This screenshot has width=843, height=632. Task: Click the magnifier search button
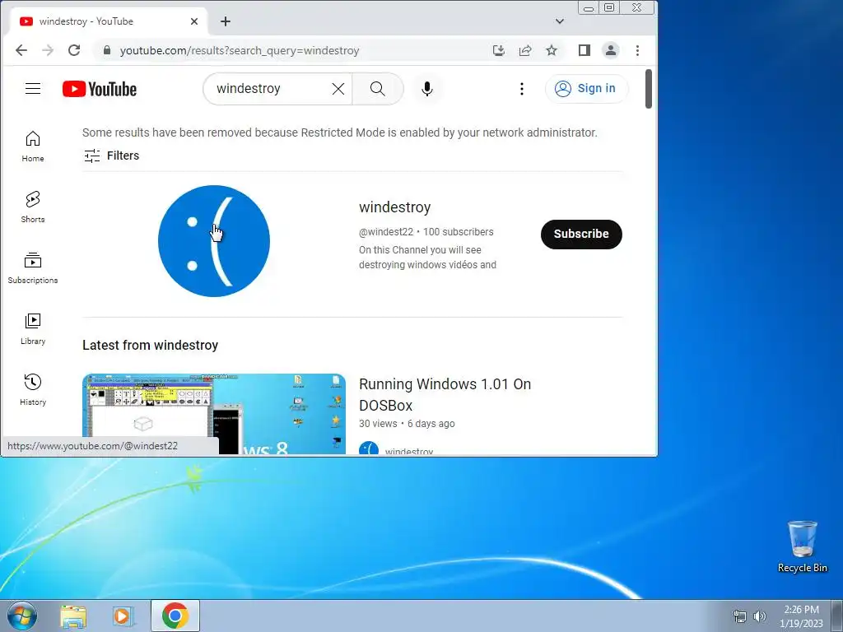click(377, 89)
